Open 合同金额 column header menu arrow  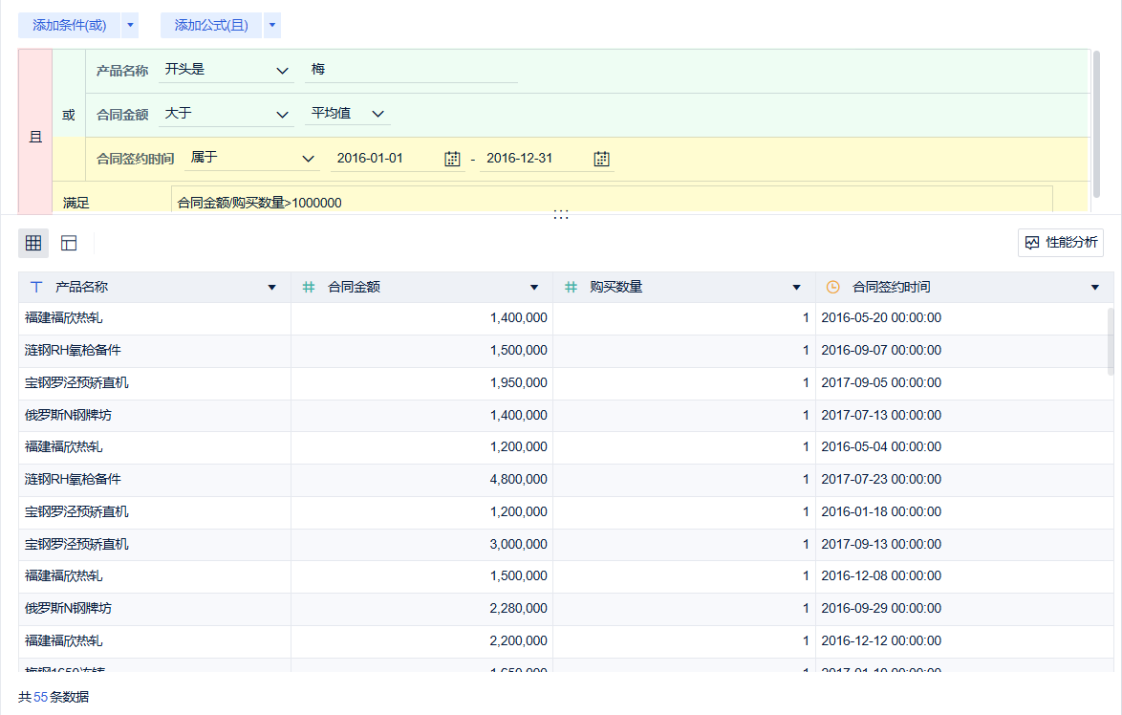click(x=534, y=288)
